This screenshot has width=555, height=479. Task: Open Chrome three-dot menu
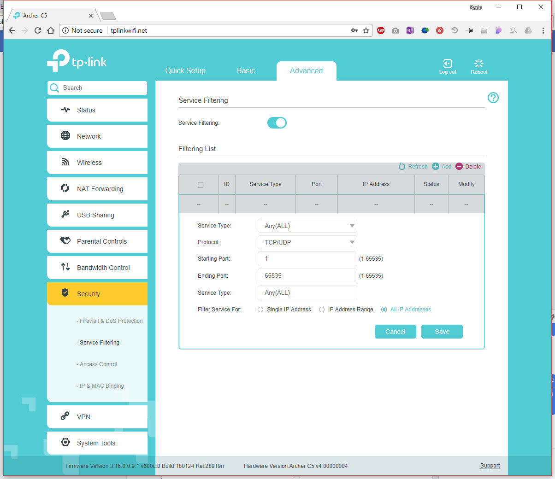[543, 30]
